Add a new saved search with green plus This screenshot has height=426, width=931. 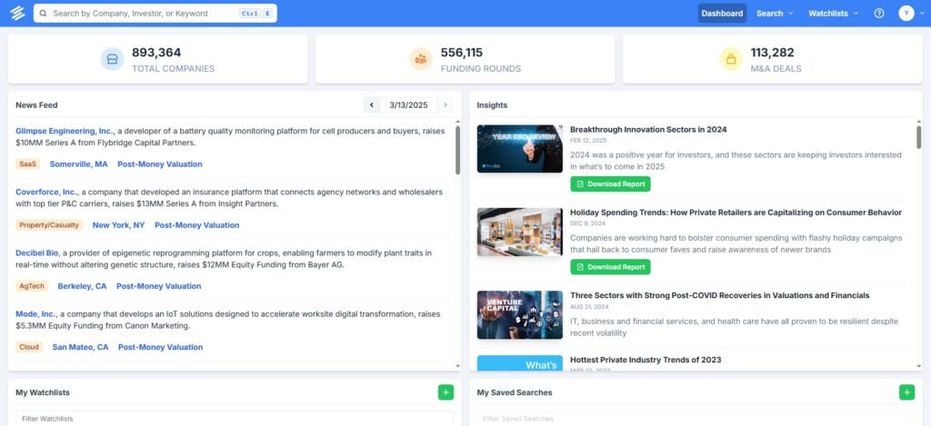pos(906,392)
